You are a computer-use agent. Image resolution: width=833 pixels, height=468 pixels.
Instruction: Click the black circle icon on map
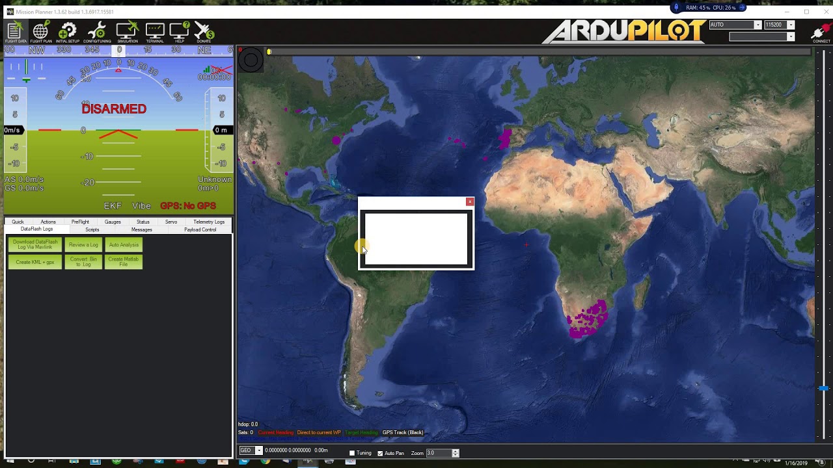(251, 60)
